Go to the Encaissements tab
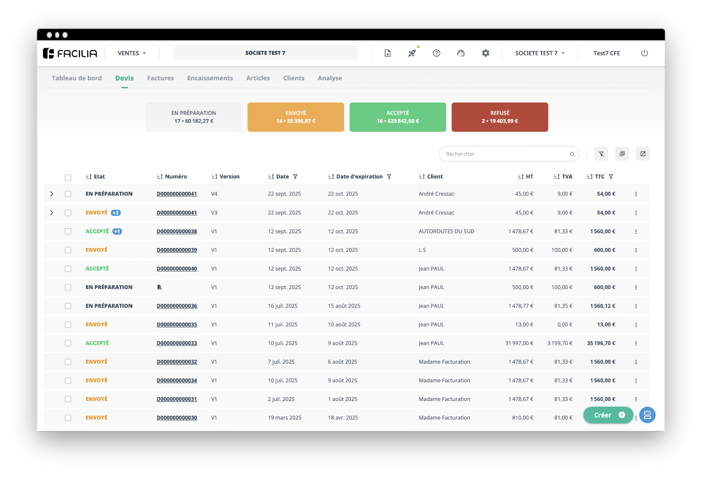Screen dimensions: 702x477 click(x=210, y=78)
